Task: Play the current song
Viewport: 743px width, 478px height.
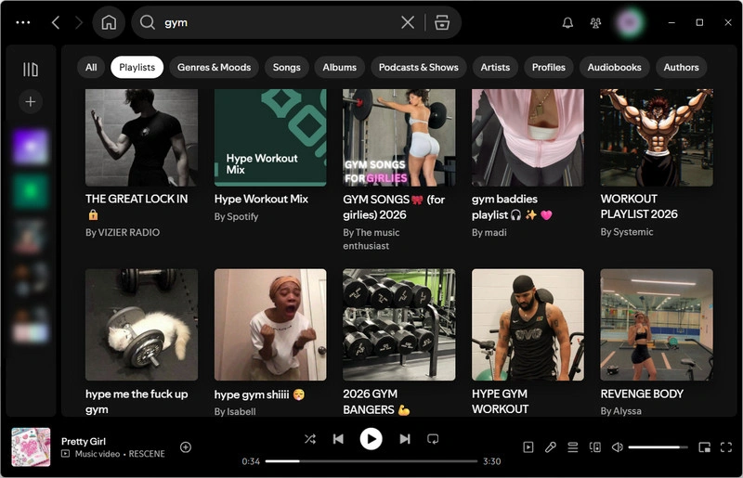Action: (371, 439)
